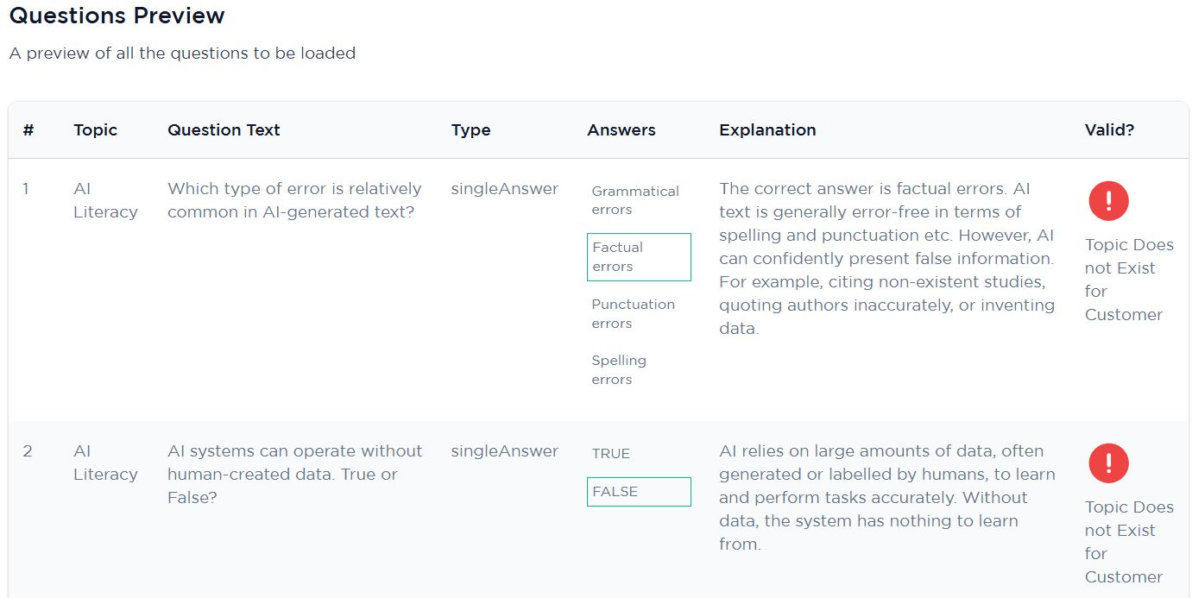This screenshot has height=598, width=1192.
Task: Select the 'Grammatical errors' answer option
Action: pos(639,200)
